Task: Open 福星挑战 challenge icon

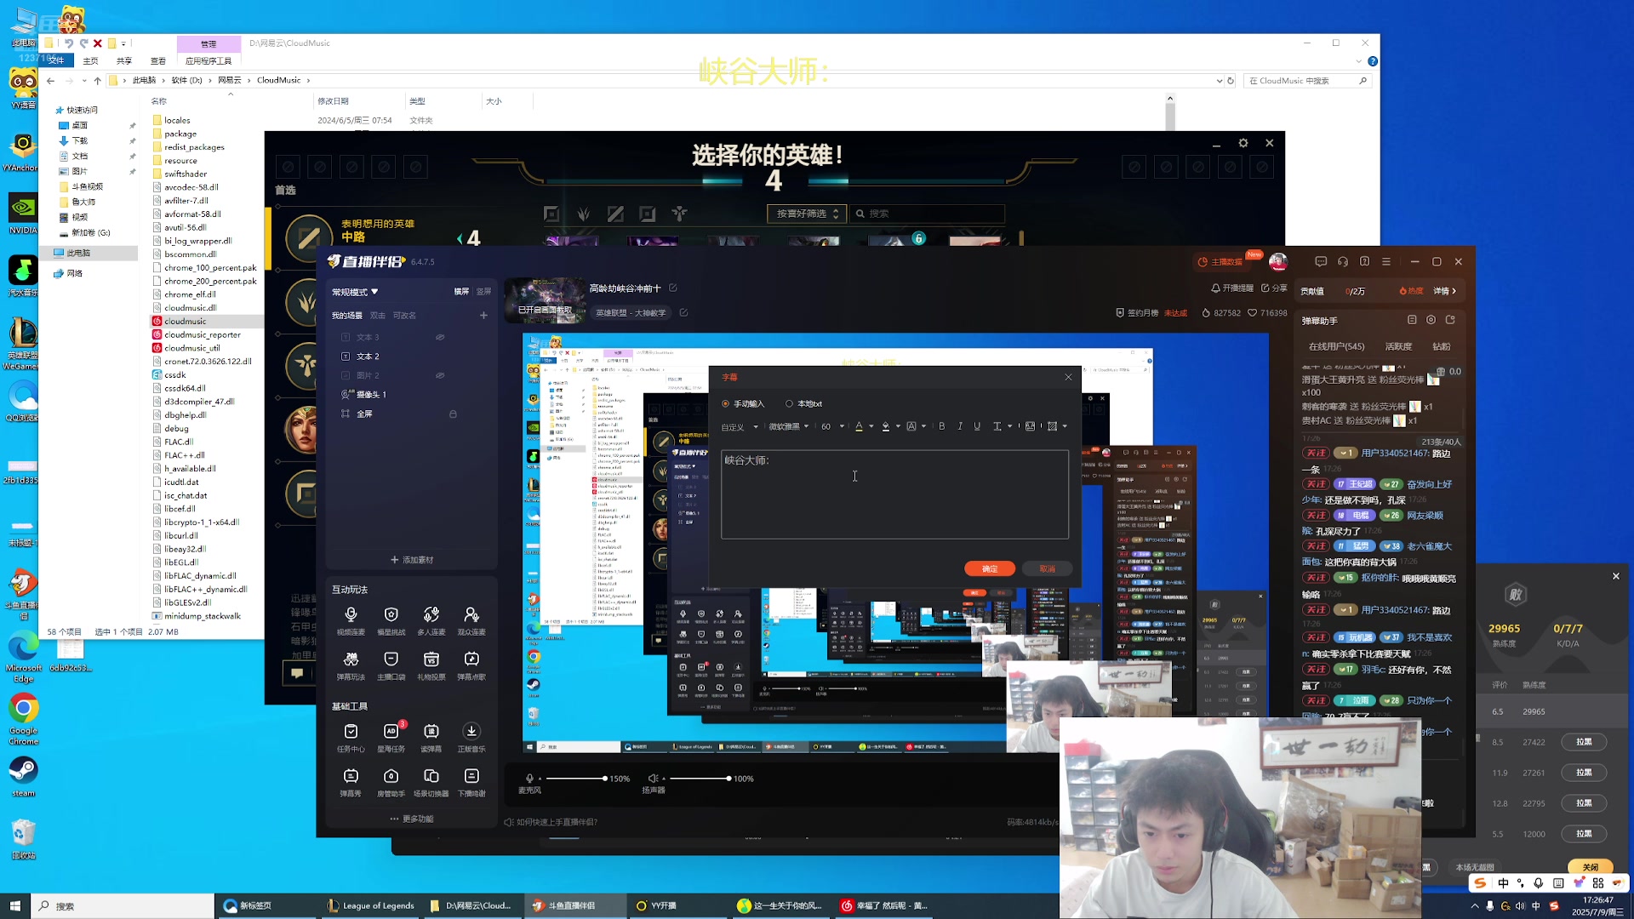Action: point(391,620)
